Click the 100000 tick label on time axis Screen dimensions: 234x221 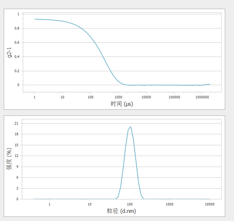coord(174,97)
